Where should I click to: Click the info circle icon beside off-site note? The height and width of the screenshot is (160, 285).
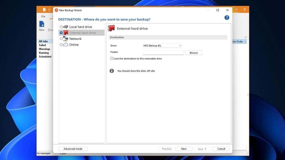(112, 71)
